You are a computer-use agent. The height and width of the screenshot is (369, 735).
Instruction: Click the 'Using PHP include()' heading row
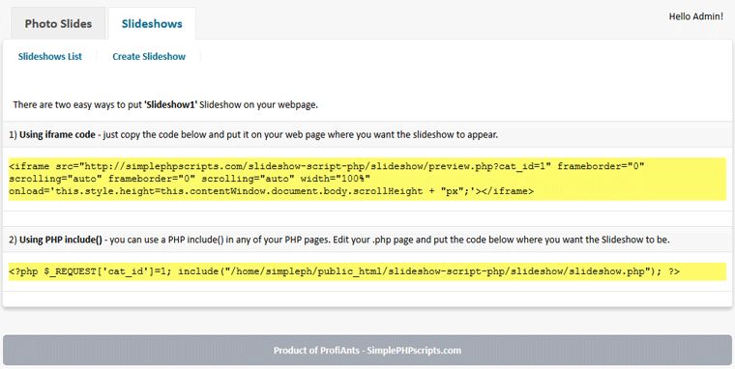click(x=367, y=240)
